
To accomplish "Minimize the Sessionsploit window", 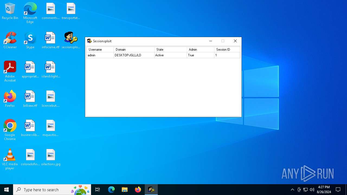I will coord(211,41).
